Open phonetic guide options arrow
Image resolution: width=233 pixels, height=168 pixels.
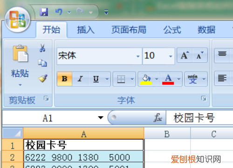(204, 79)
